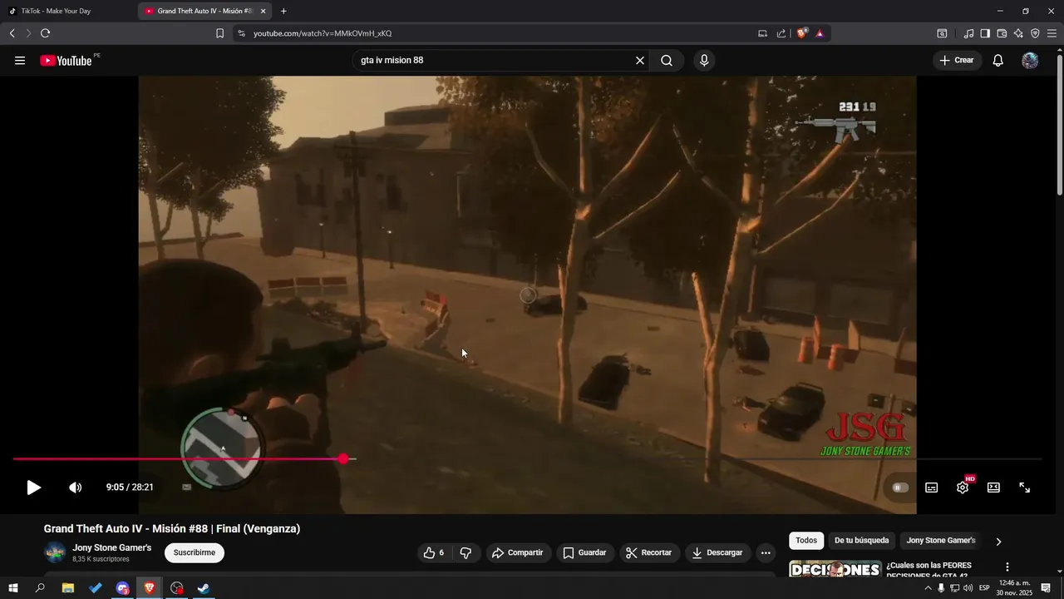Open YouTube notifications bell

[998, 61]
